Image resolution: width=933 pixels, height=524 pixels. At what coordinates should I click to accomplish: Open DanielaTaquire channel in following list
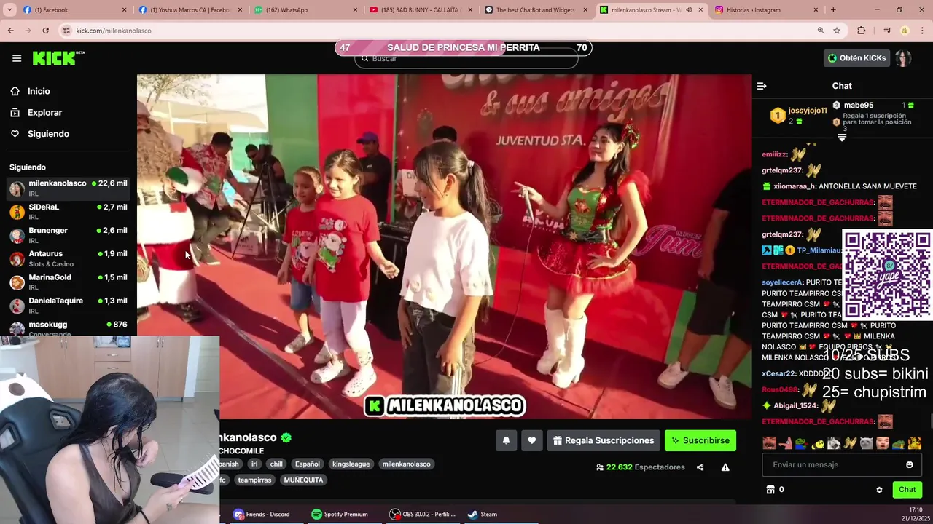(x=69, y=305)
